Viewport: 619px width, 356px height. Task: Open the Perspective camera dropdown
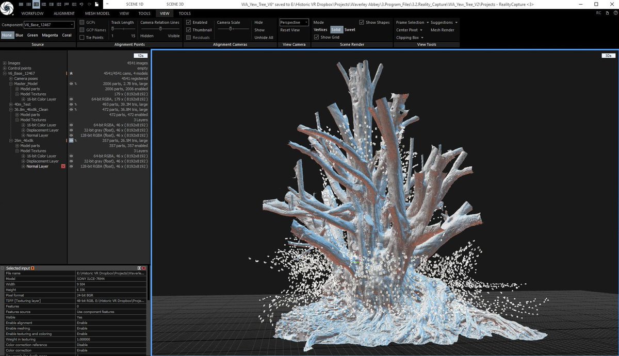294,23
